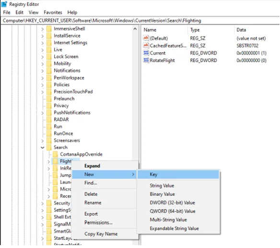Viewport: 280px width, 248px height.
Task: Choose QWORD (64-bit) Value
Action: coord(178,211)
